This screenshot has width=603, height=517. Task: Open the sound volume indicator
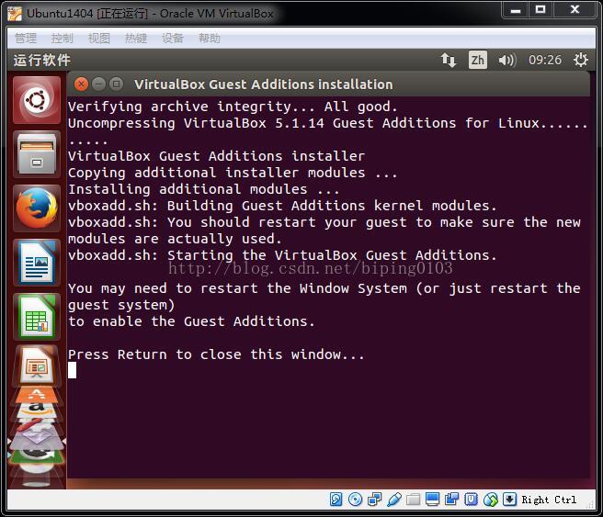pos(506,61)
